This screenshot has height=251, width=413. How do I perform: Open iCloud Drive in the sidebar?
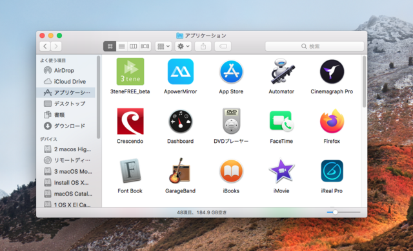pyautogui.click(x=66, y=81)
